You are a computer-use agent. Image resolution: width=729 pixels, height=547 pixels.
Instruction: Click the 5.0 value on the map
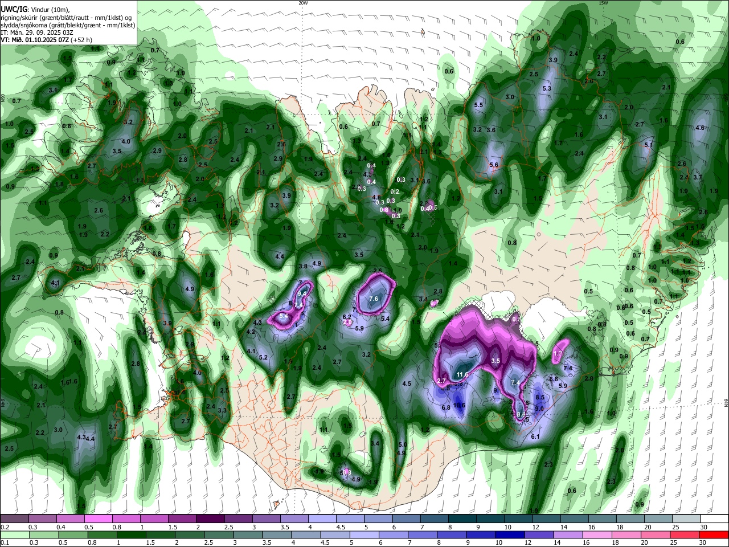(x=402, y=444)
